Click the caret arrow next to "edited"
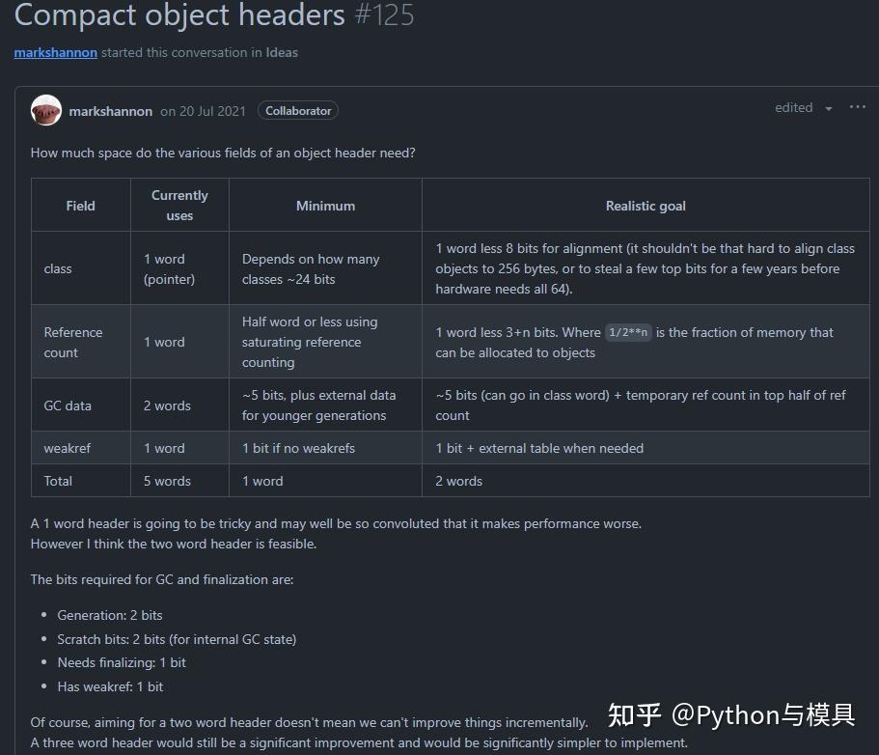This screenshot has width=879, height=755. tap(828, 109)
